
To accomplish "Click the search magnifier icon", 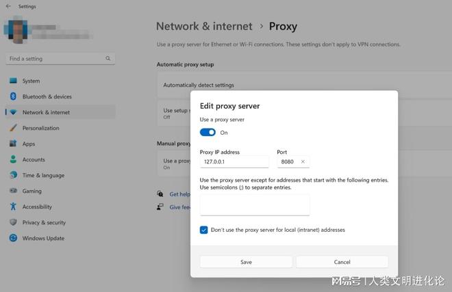I will 108,58.
